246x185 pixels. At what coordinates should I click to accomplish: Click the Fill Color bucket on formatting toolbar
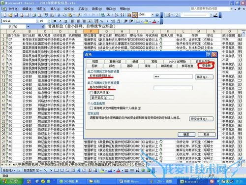click(x=146, y=21)
